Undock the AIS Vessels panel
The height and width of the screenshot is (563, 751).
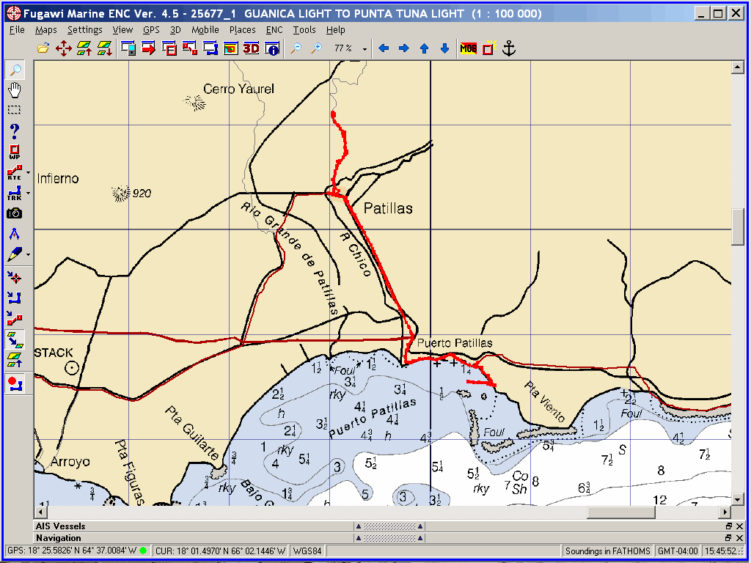[x=728, y=526]
